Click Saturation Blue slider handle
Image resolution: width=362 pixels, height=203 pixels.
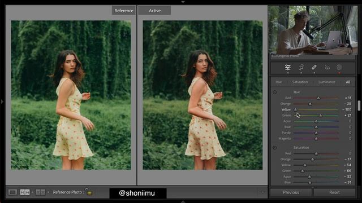[x=310, y=183]
